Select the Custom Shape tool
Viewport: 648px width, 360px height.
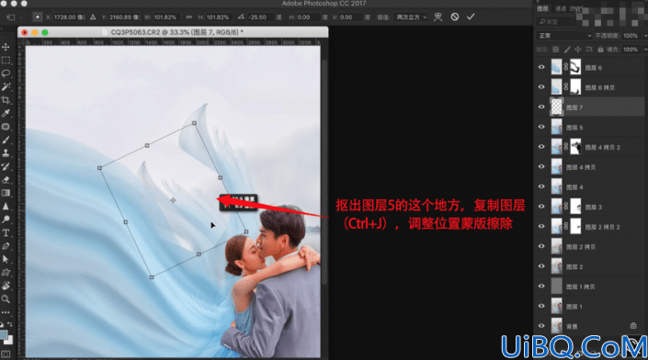[x=6, y=273]
